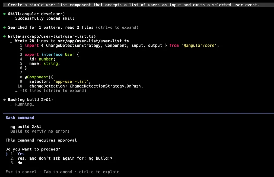Click the prompt chevron before the Create request
Image resolution: width=274 pixels, height=177 pixels.
click(x=5, y=5)
